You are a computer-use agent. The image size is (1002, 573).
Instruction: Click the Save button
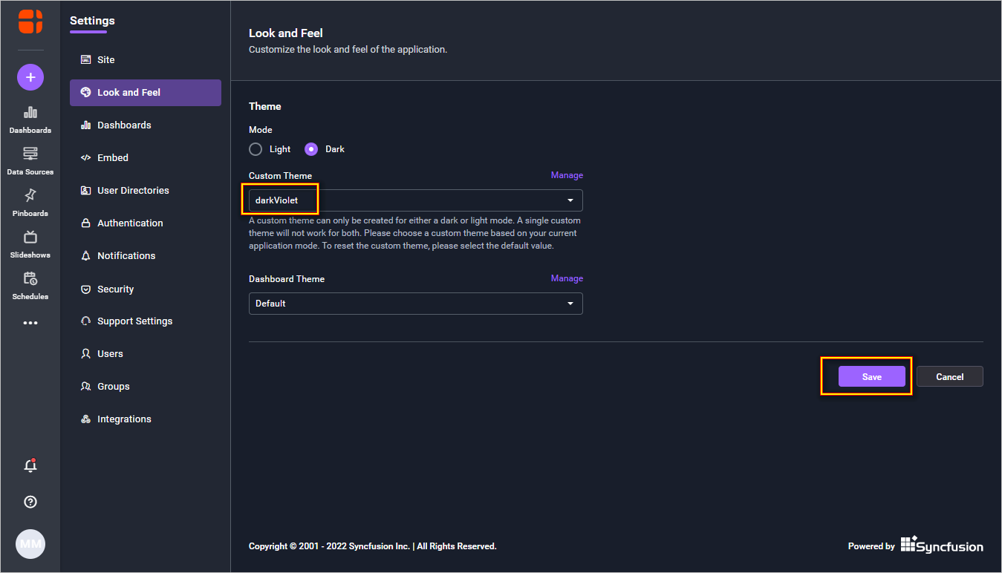pos(871,376)
